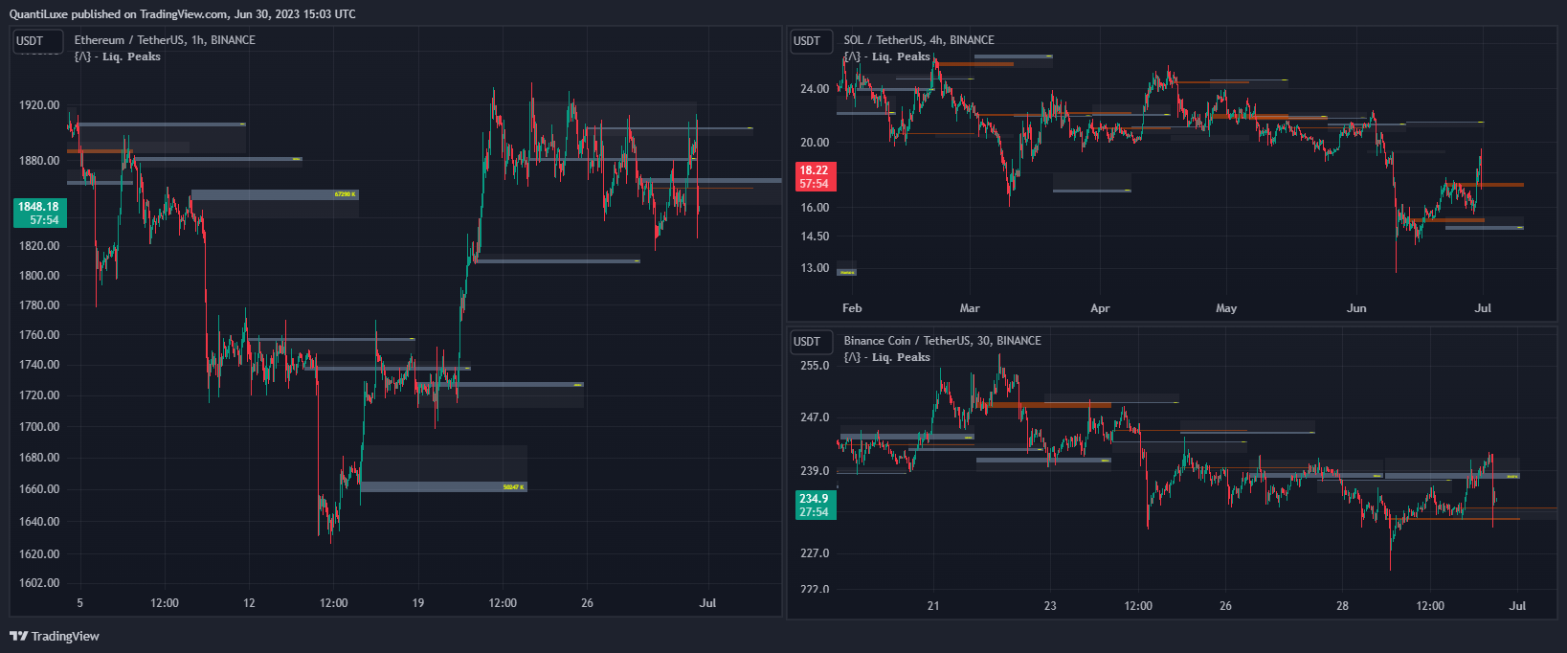Click the 20.00 price label on the SOL chart
This screenshot has width=1567, height=653.
coord(815,143)
